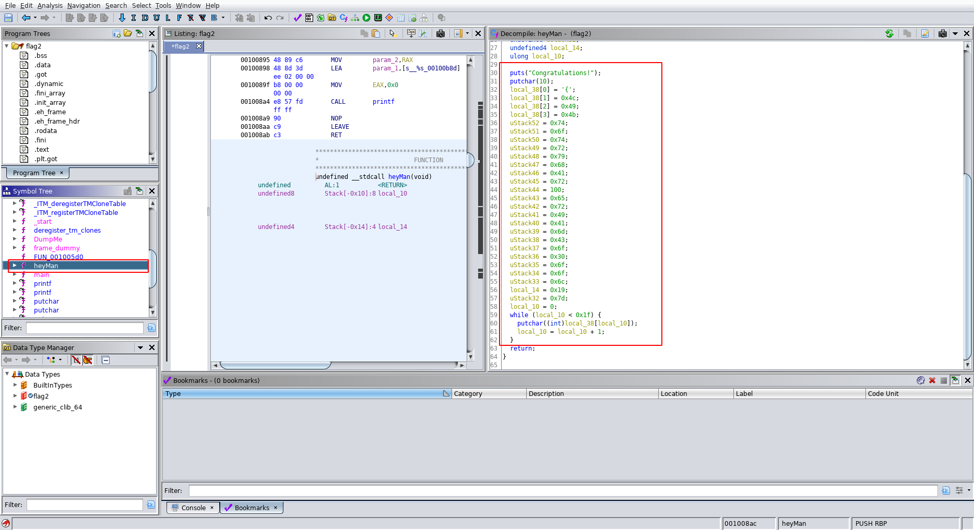Jump to next Function (F) icon

pos(180,18)
